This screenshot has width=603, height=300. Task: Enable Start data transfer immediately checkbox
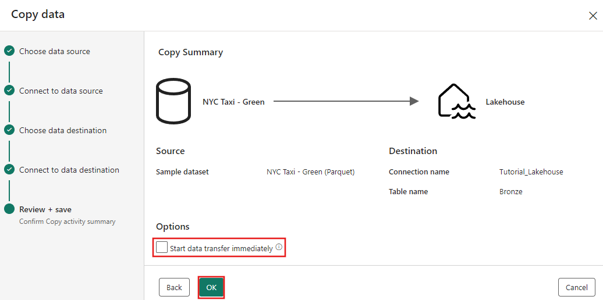point(162,247)
